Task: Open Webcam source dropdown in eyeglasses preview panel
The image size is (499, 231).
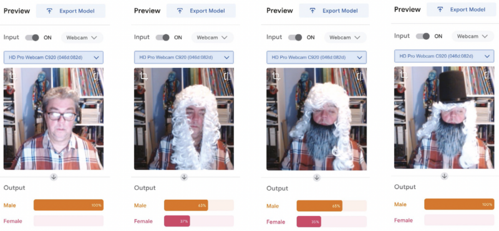Action: tap(82, 37)
